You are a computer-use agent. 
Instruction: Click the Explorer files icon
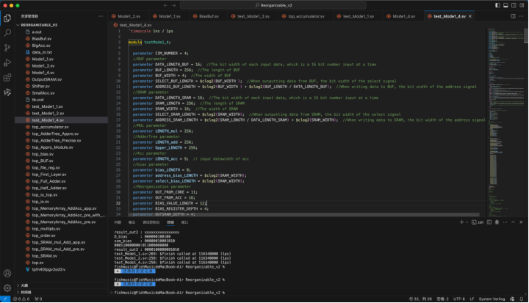[7, 18]
